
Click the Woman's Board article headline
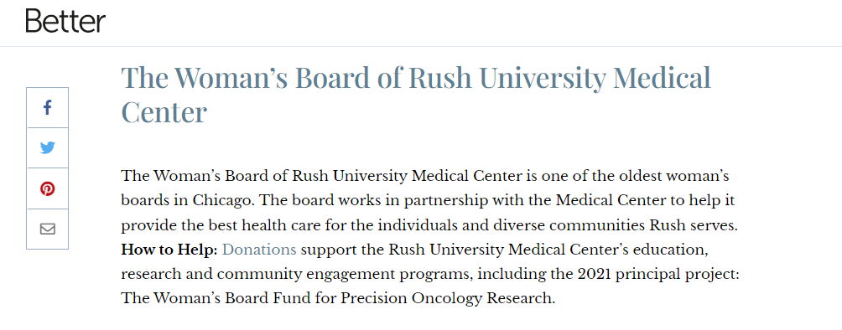coord(416,95)
